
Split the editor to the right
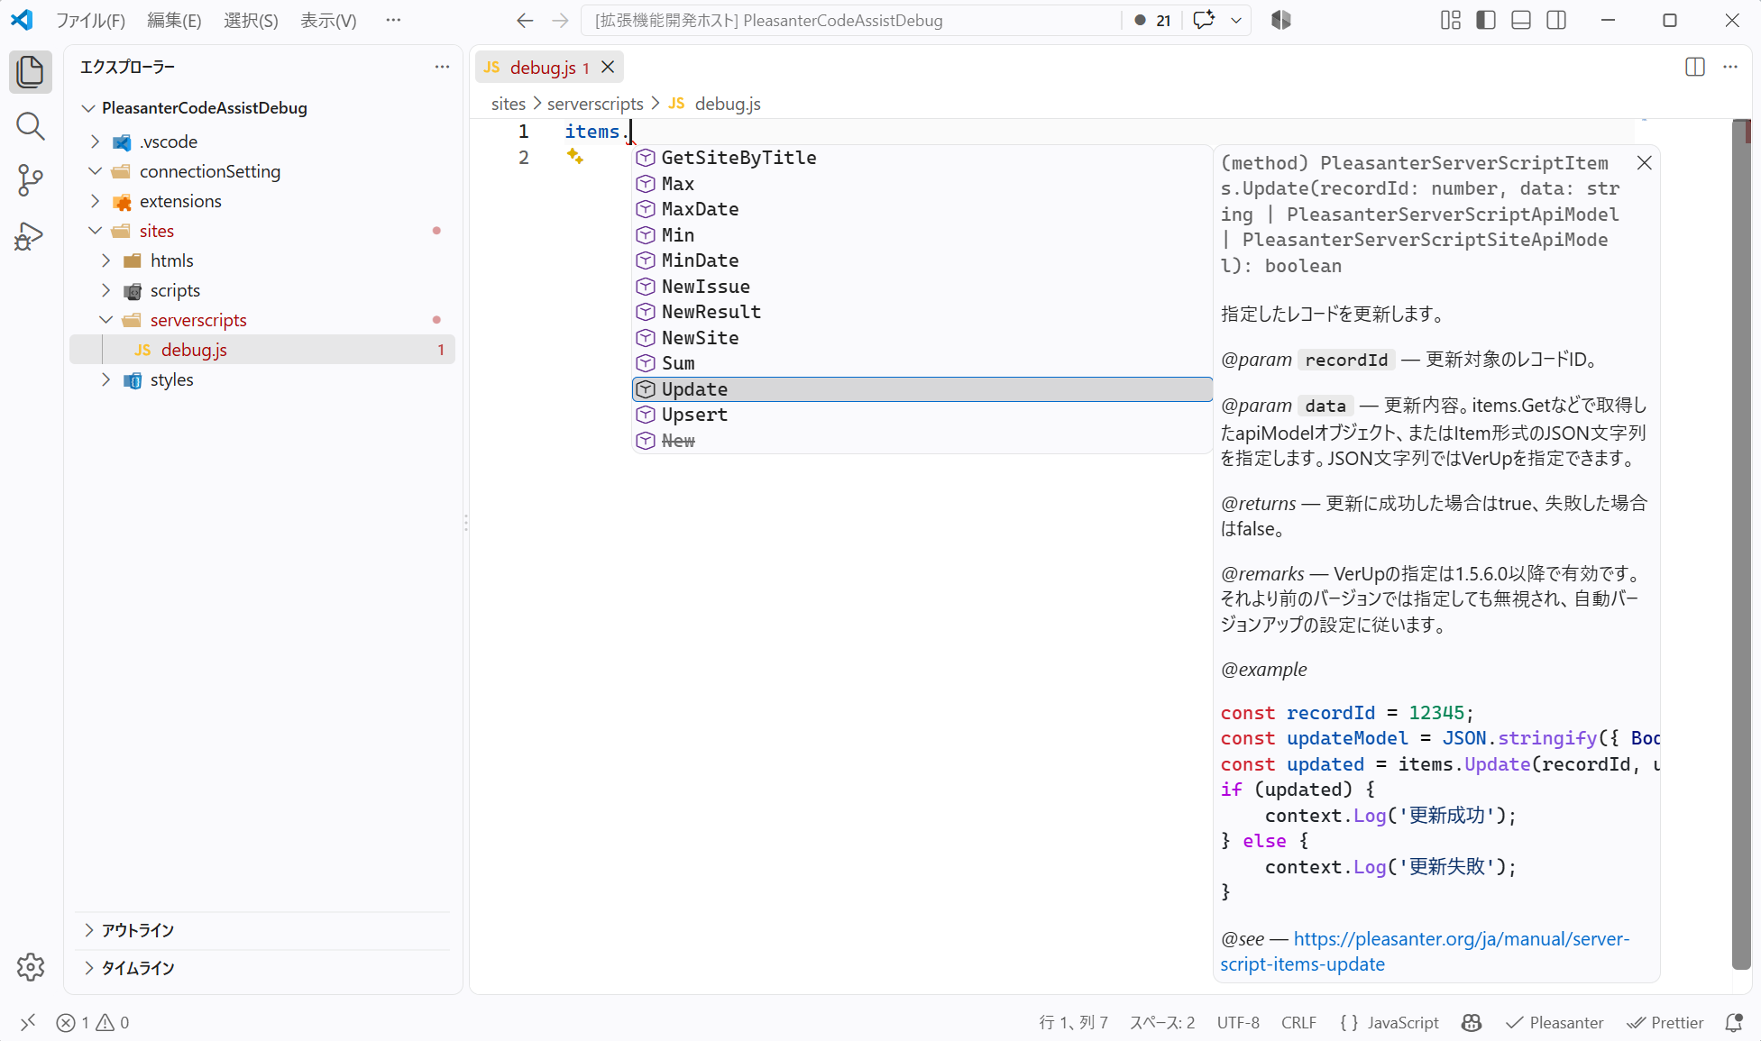1695,67
